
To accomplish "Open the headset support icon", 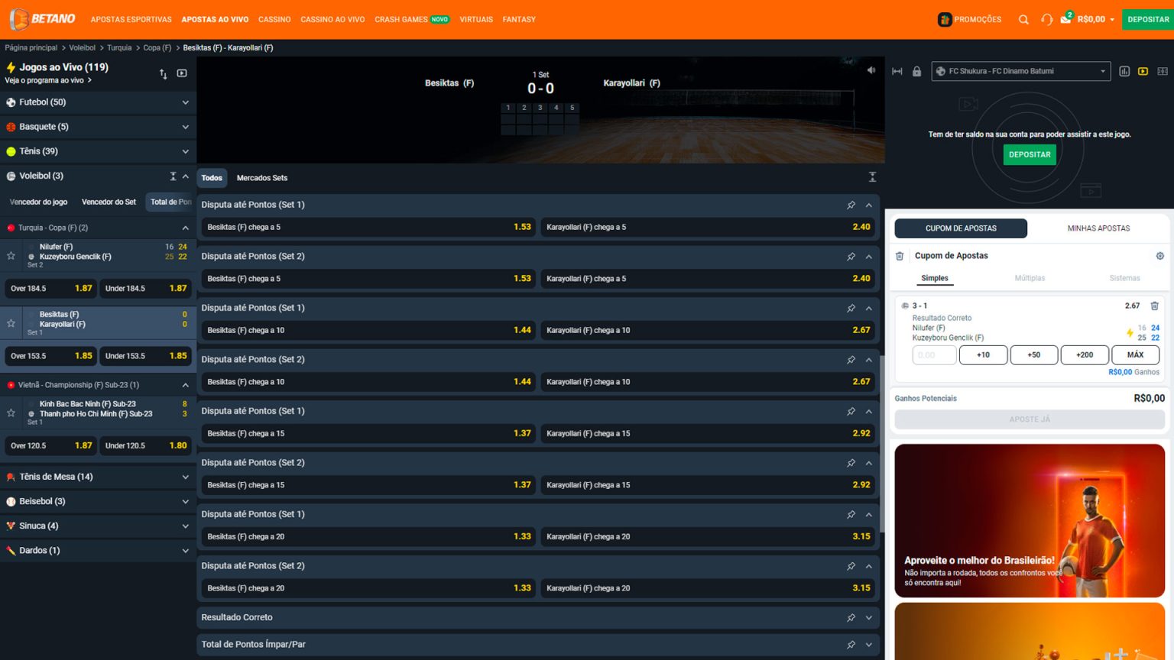I will 1046,19.
